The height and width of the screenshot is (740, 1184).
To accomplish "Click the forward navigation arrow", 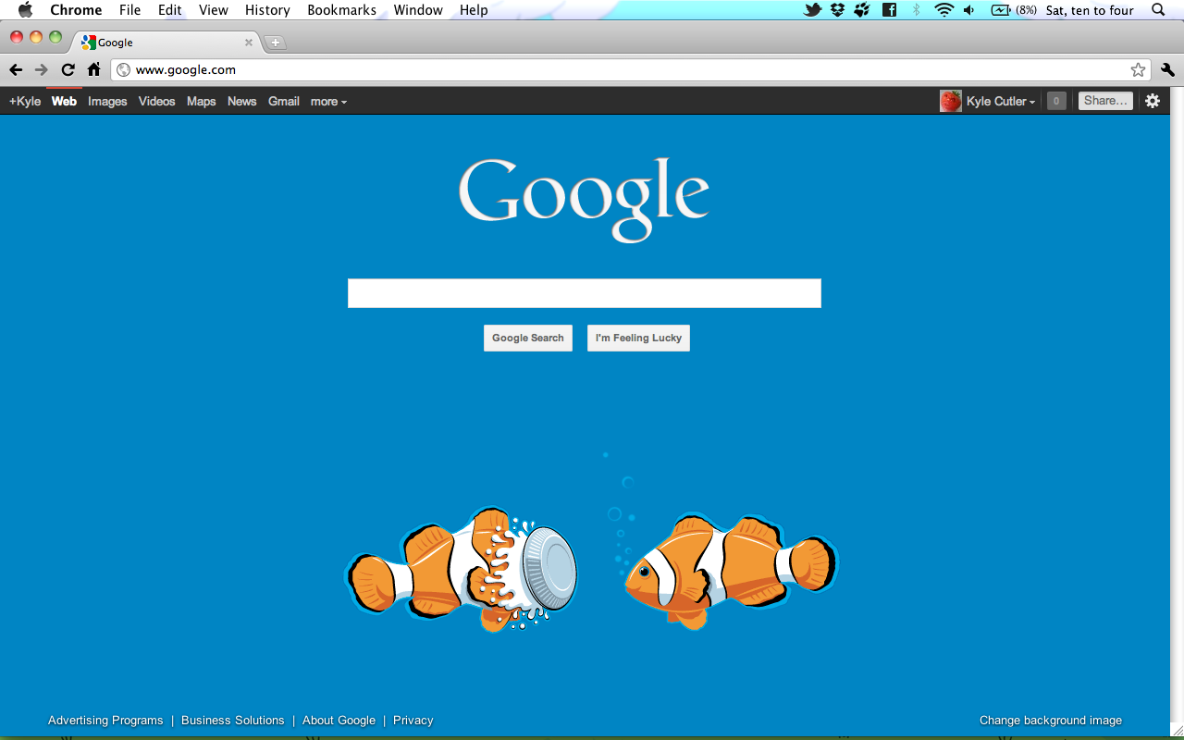I will coord(42,69).
